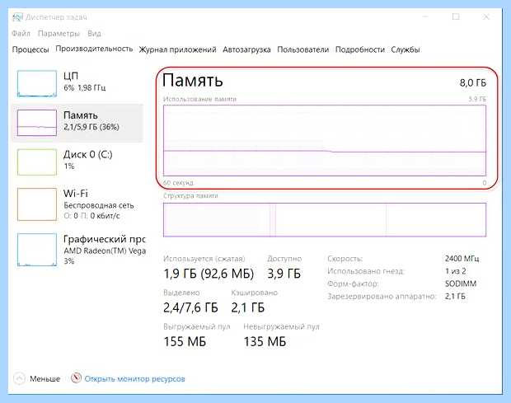Image resolution: width=511 pixels, height=403 pixels.
Task: Switch to the Процессы tab
Action: coord(30,49)
